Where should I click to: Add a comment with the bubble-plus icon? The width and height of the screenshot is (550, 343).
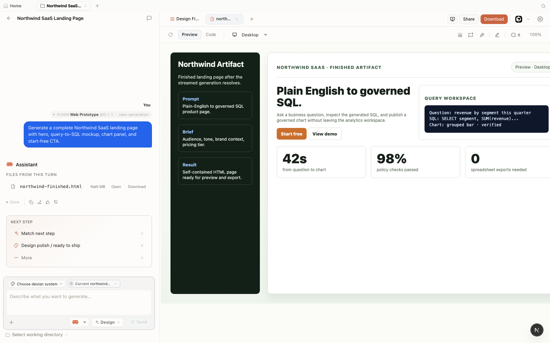pyautogui.click(x=471, y=35)
